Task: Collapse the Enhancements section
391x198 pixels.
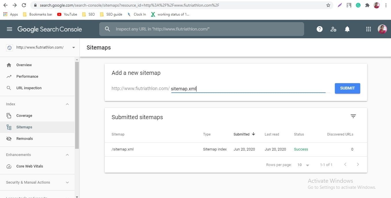Action: [x=67, y=155]
